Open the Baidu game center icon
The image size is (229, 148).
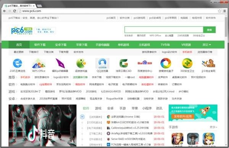(145, 63)
